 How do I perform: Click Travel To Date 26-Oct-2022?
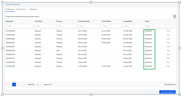[x=106, y=35]
